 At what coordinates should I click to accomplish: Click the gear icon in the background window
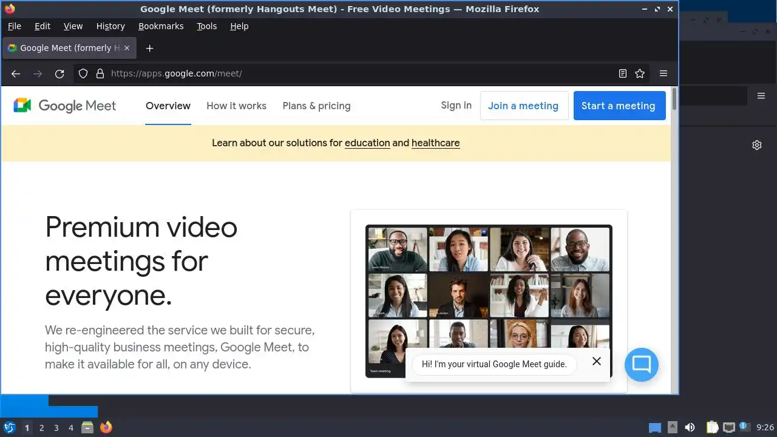tap(757, 145)
